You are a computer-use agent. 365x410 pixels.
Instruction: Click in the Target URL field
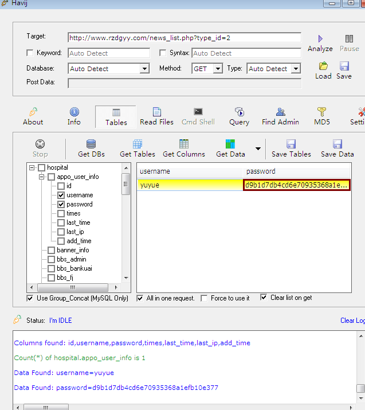click(185, 38)
